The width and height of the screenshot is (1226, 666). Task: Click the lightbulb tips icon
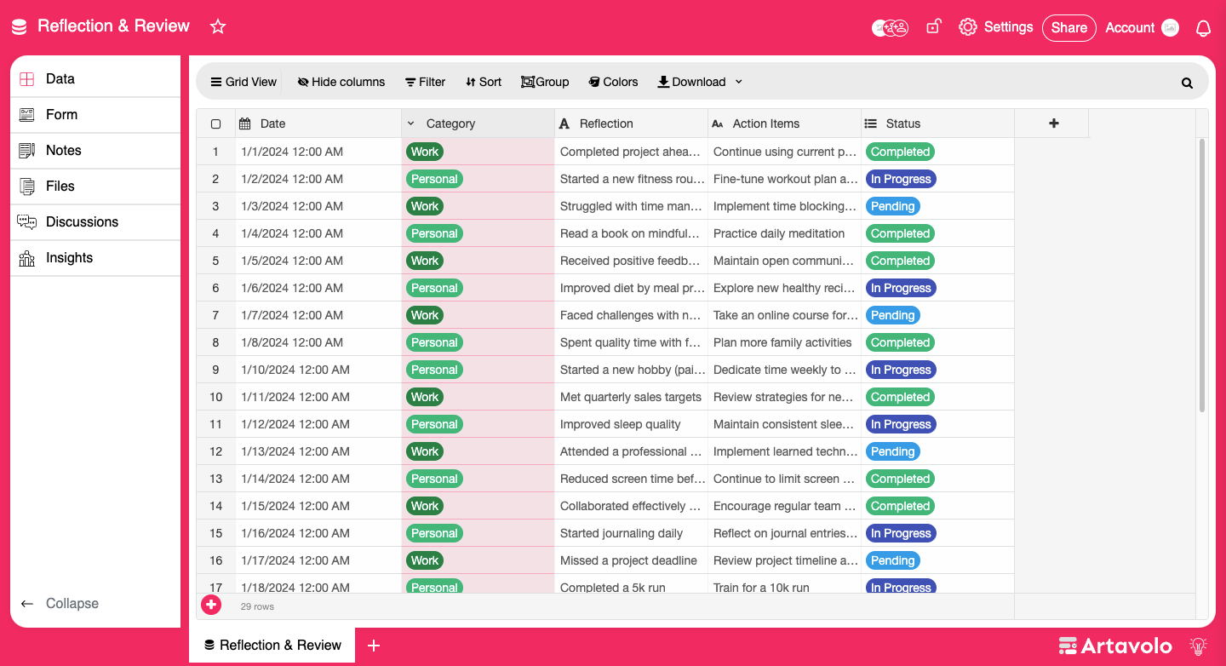pyautogui.click(x=1198, y=646)
